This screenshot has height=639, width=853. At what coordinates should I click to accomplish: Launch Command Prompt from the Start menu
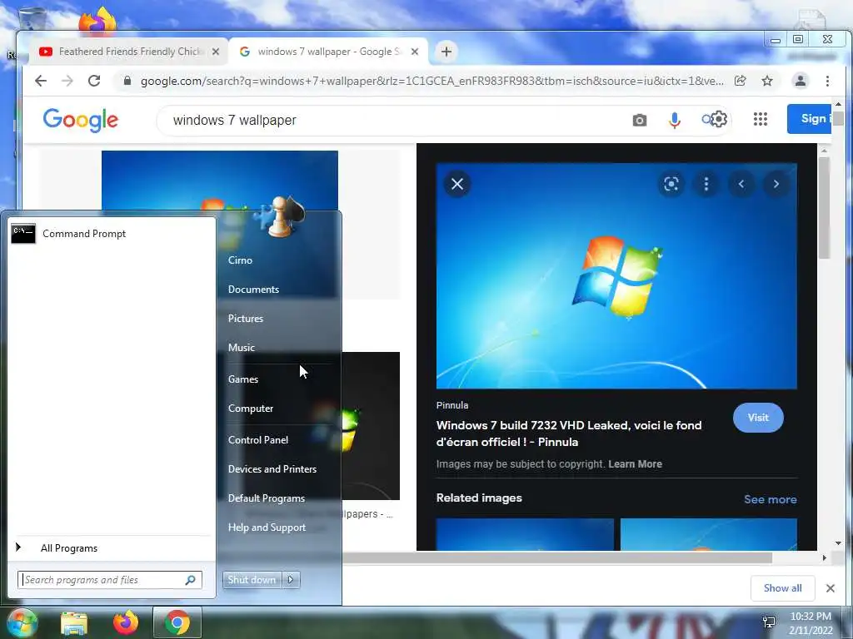[x=112, y=234]
